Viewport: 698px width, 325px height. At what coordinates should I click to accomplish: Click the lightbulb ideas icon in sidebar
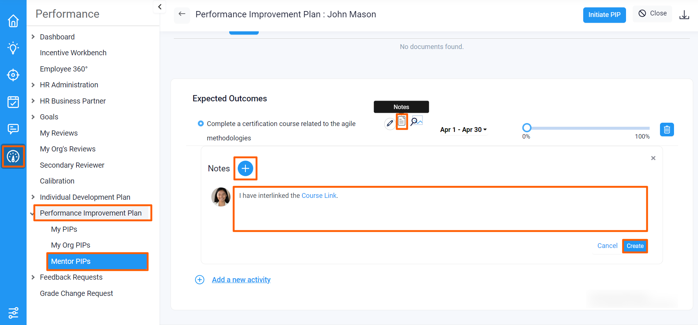click(x=13, y=48)
